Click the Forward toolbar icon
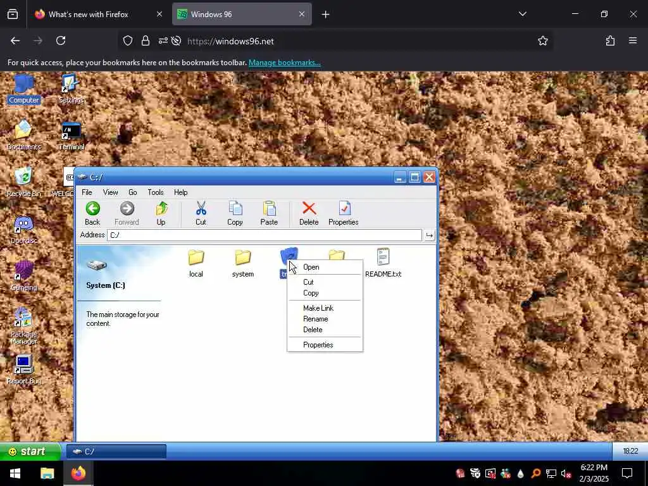 tap(127, 213)
